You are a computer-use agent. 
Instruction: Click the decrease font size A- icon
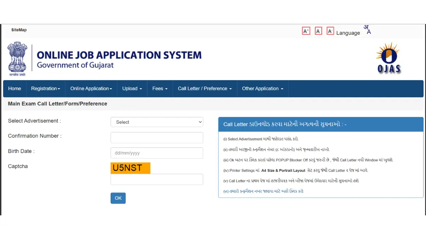click(x=330, y=31)
